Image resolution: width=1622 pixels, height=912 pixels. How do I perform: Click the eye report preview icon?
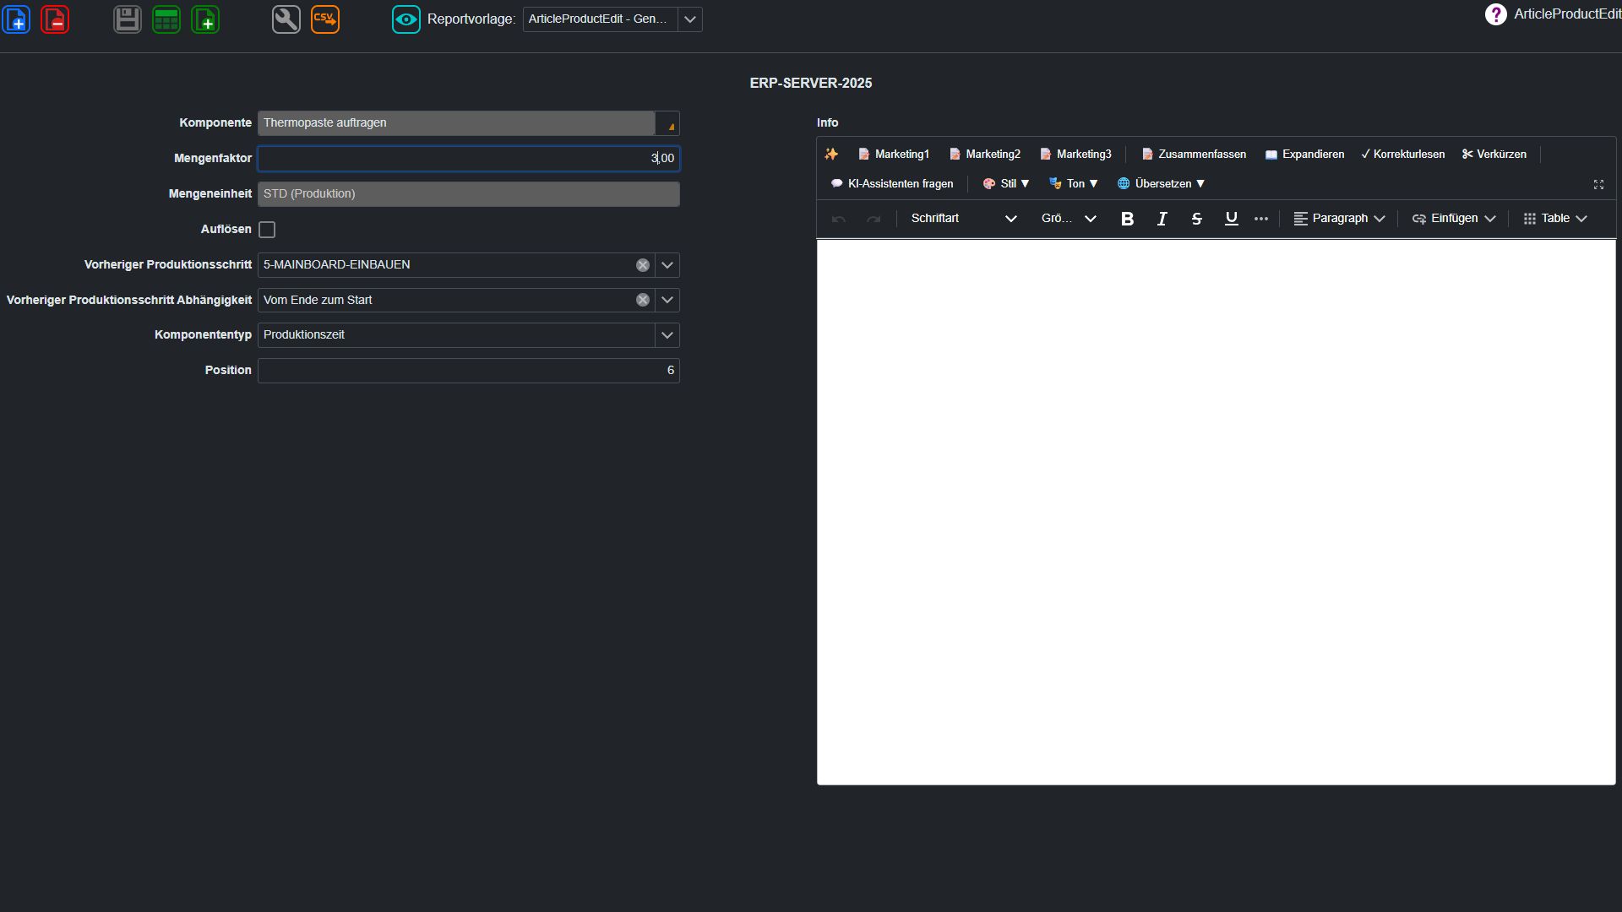pyautogui.click(x=406, y=19)
